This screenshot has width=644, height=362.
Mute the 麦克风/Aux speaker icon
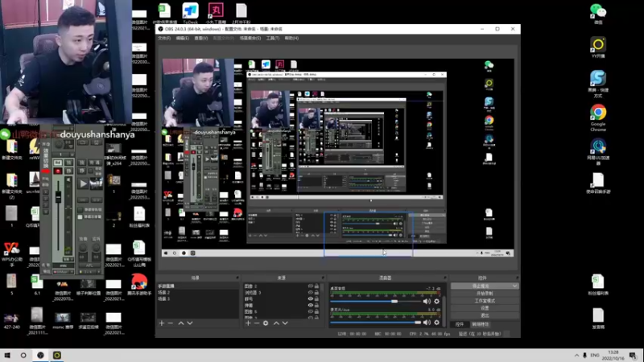click(427, 323)
